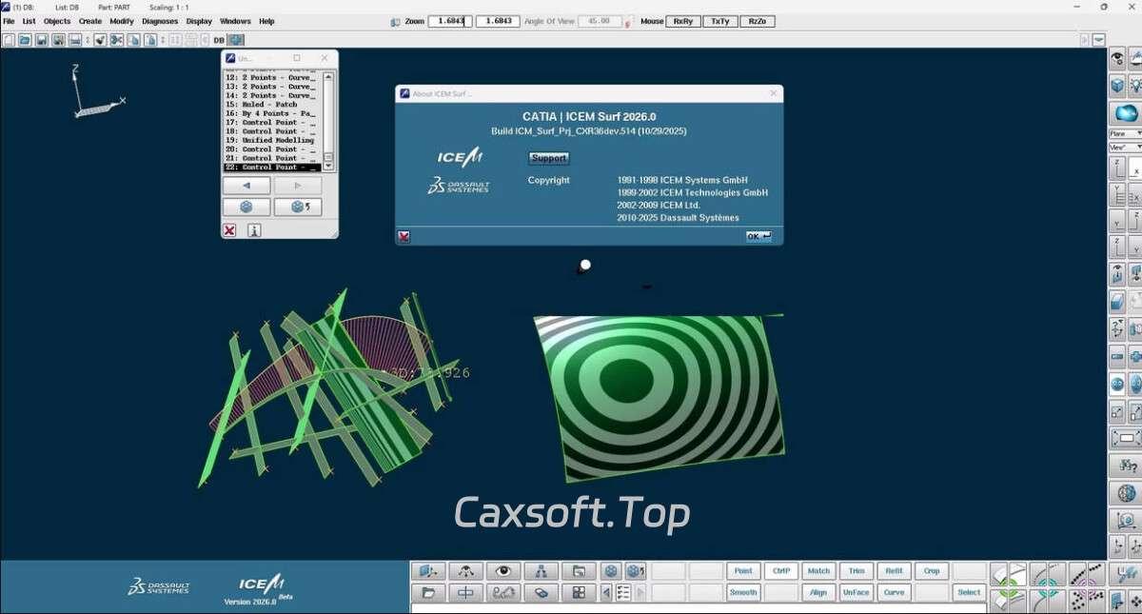This screenshot has height=614, width=1142.
Task: Open the Diagnoses menu
Action: click(160, 21)
